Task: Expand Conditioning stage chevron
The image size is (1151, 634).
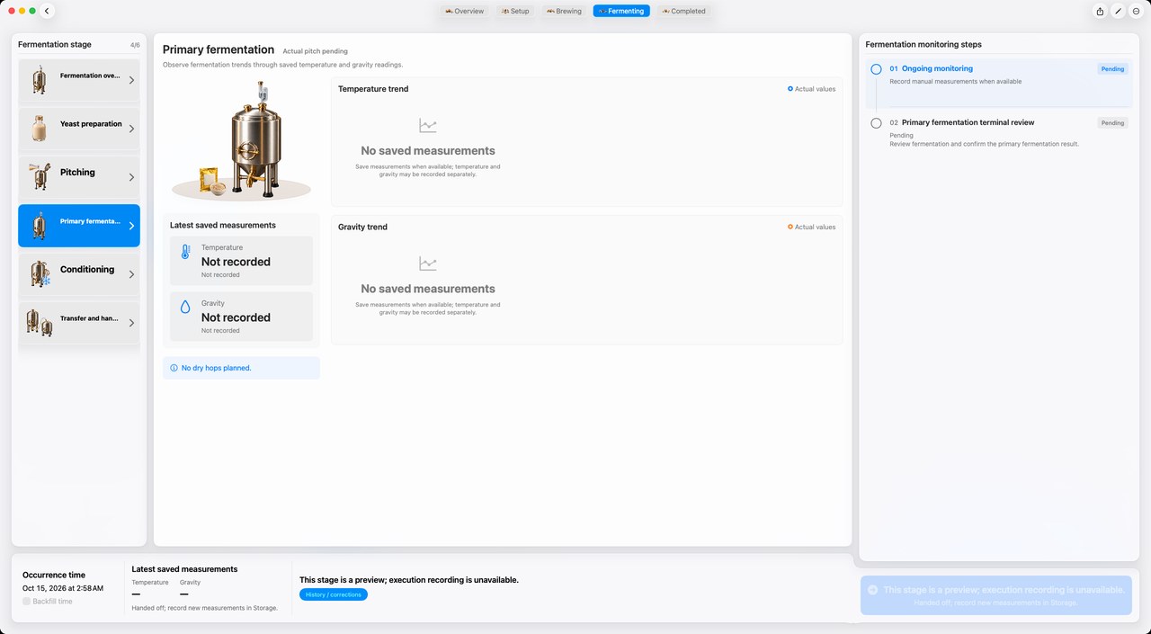Action: pos(131,274)
